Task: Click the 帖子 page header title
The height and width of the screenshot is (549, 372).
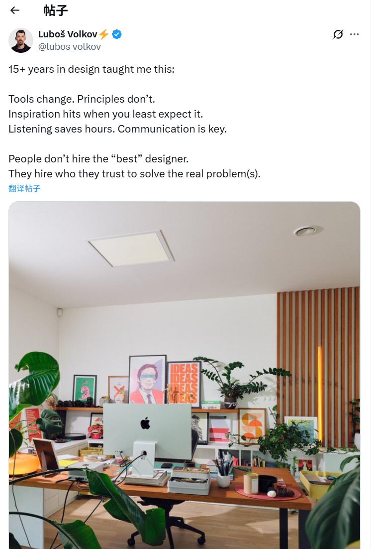Action: pos(56,10)
